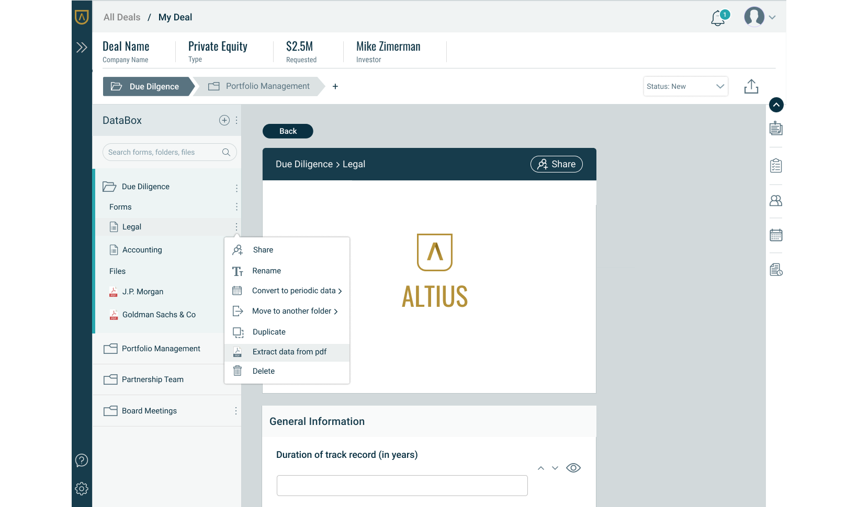Move Duration question up with chevron
The width and height of the screenshot is (858, 507).
point(541,468)
